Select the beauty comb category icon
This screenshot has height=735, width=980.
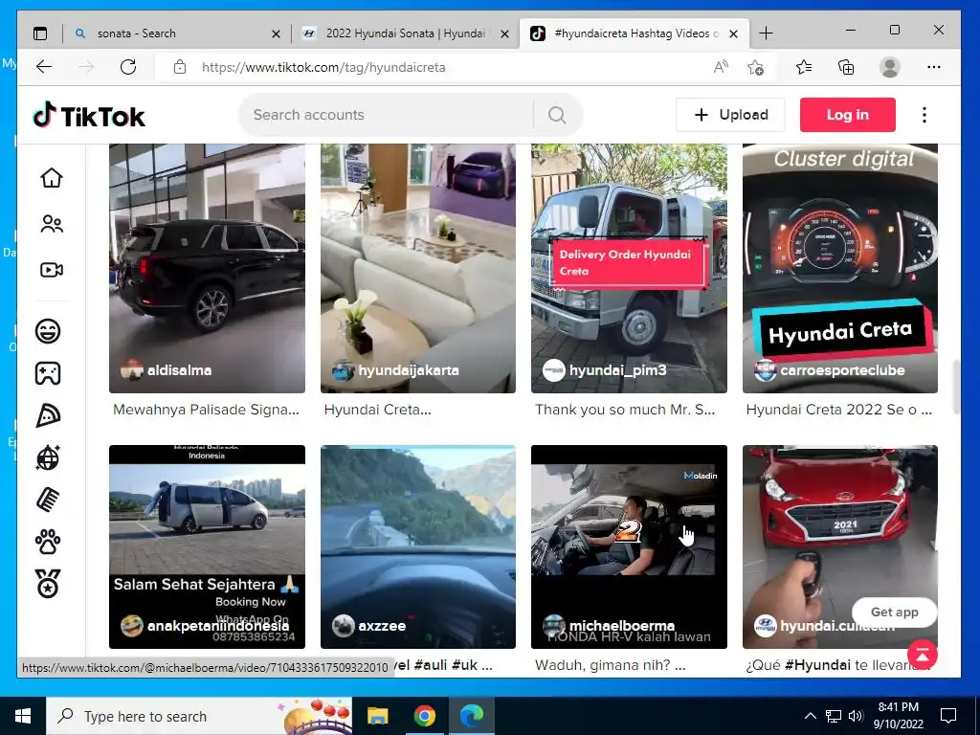point(48,500)
